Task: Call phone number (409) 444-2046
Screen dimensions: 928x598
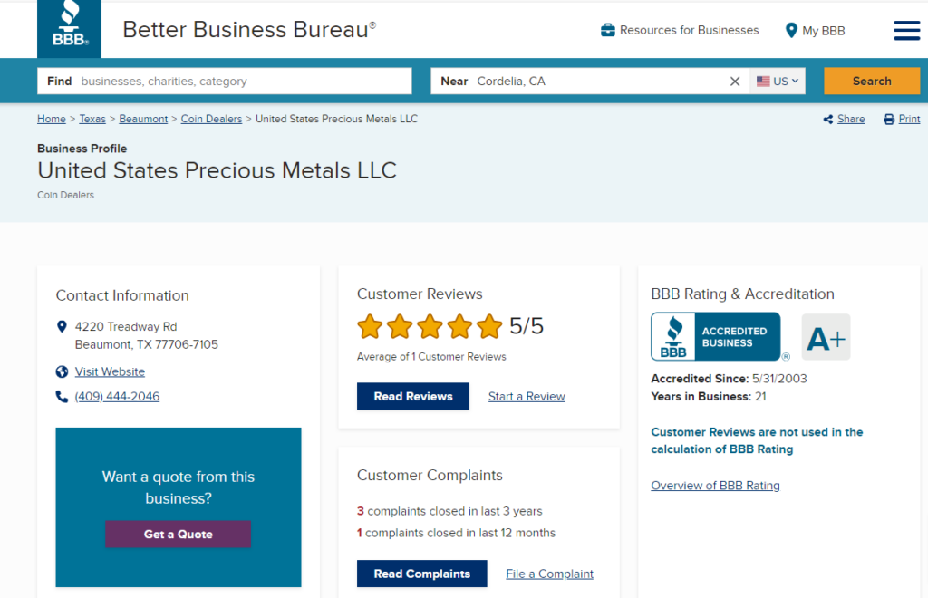Action: 117,396
